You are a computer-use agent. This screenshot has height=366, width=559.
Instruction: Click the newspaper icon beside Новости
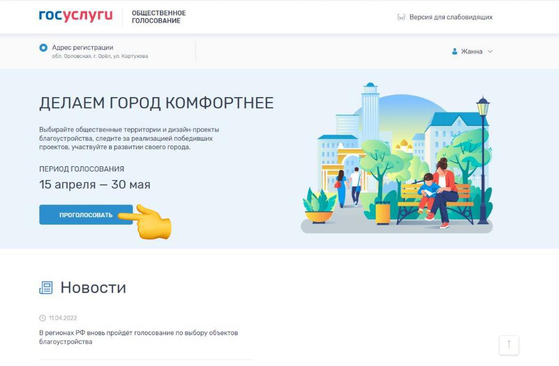point(46,287)
